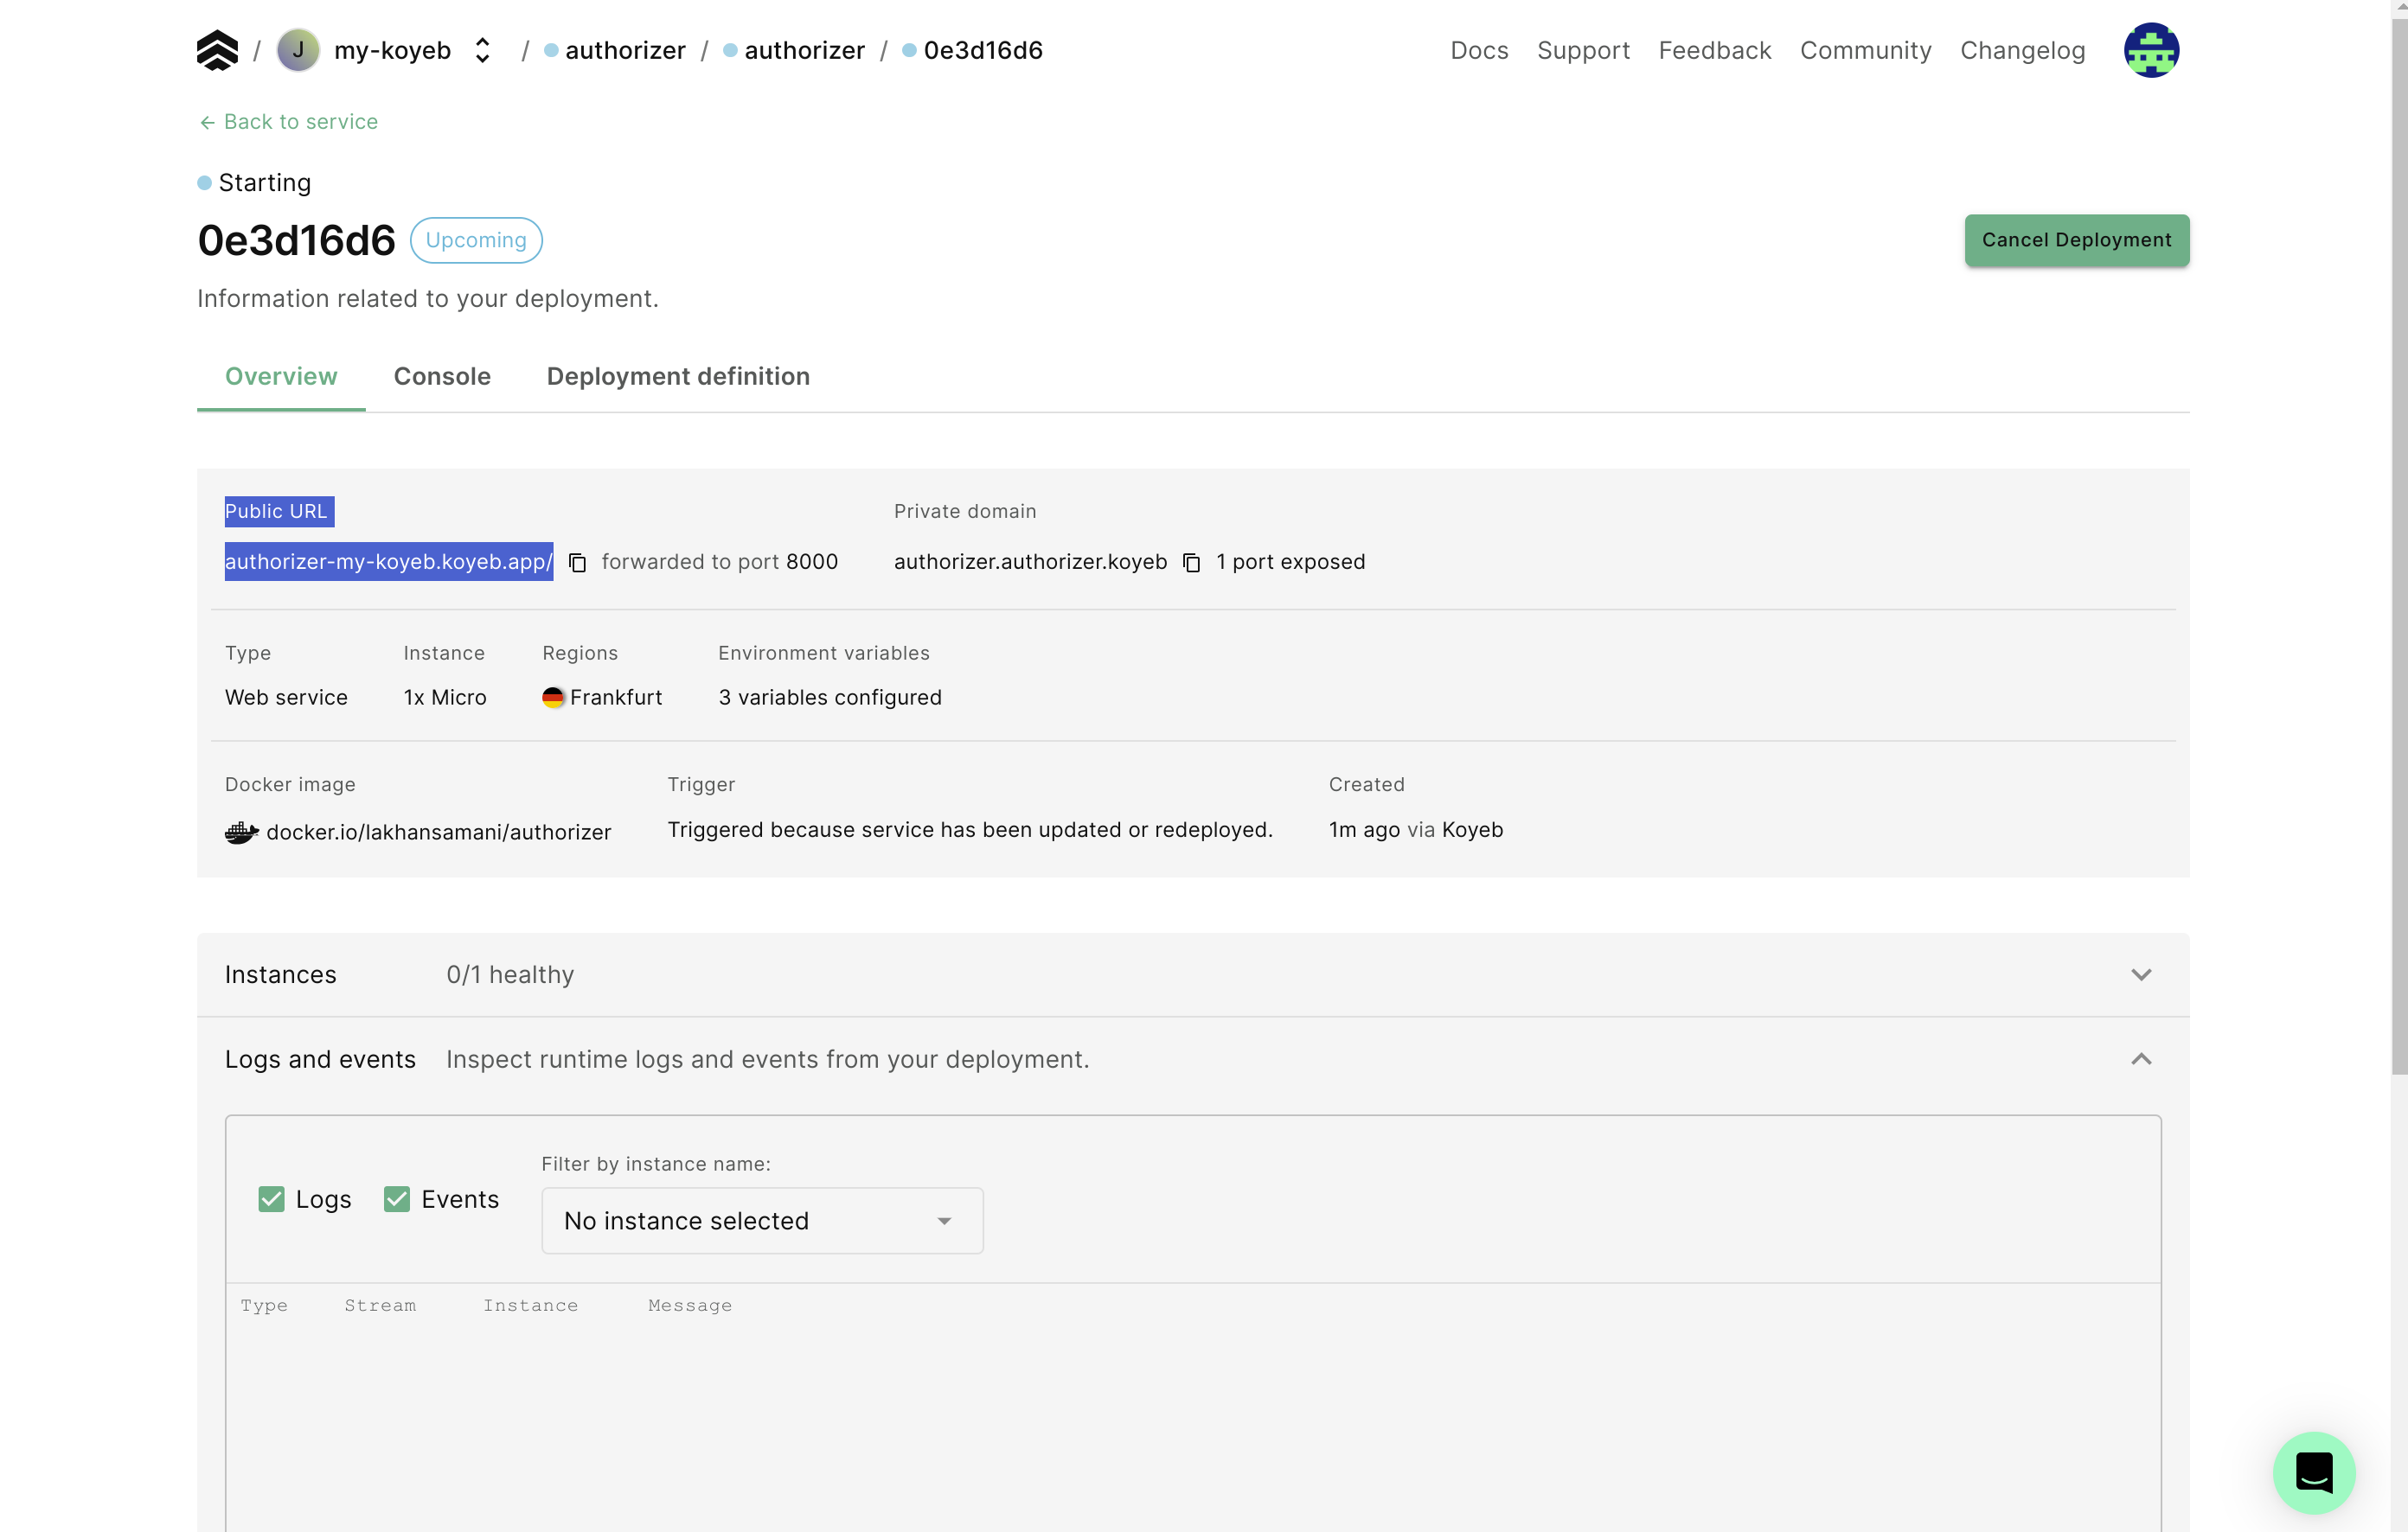Click Cancel Deployment
Screen dimensions: 2408x1532
(2076, 239)
